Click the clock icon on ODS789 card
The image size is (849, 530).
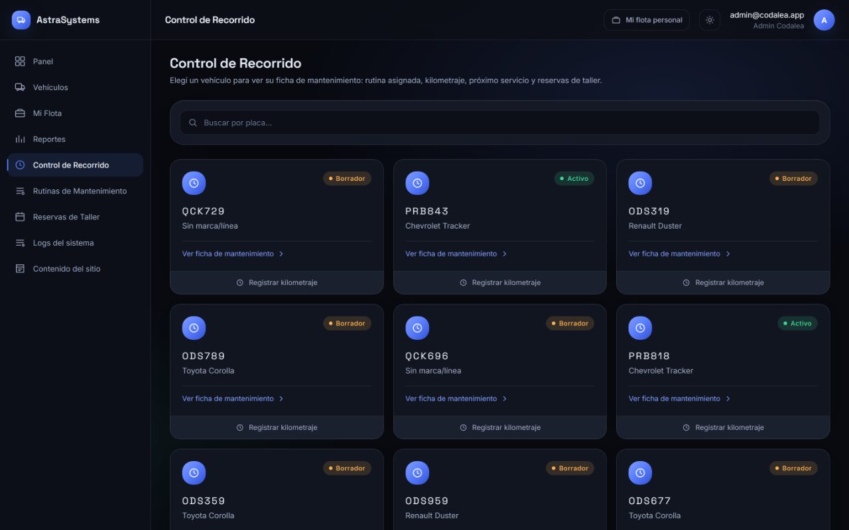194,328
